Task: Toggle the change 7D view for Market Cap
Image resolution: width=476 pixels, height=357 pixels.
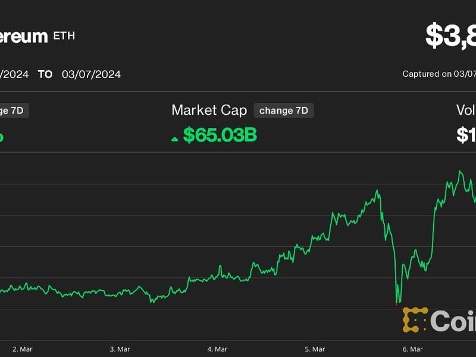Action: tap(284, 110)
